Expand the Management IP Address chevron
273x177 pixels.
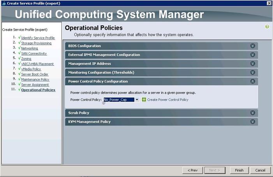tap(252, 64)
